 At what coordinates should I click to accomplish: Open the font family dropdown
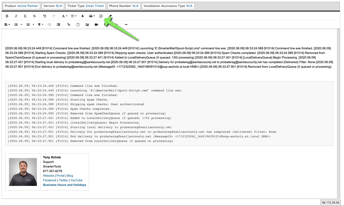tap(64, 16)
